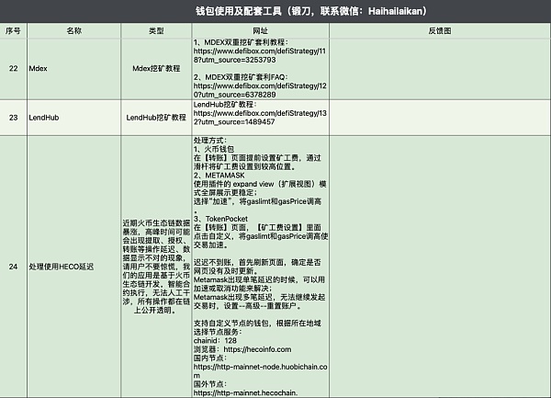This screenshot has height=398, width=551.
Task: Click the 国外节点 label text
Action: (210, 384)
